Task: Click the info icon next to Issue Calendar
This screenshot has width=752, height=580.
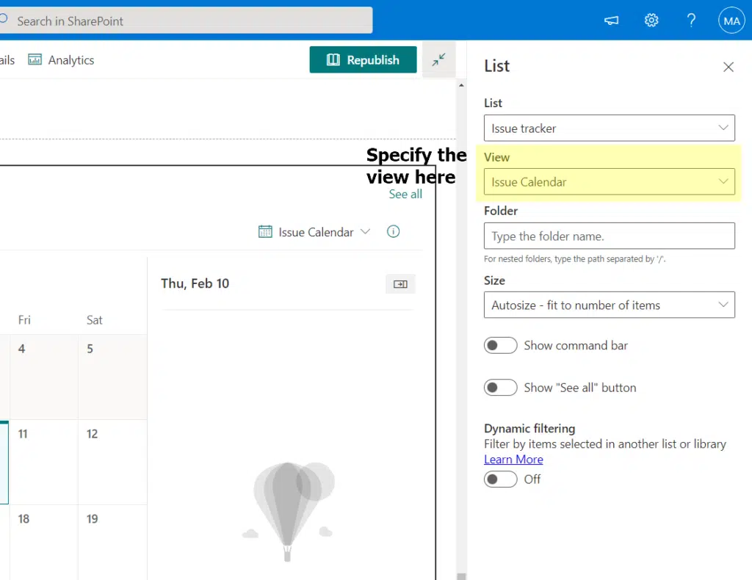Action: click(394, 231)
